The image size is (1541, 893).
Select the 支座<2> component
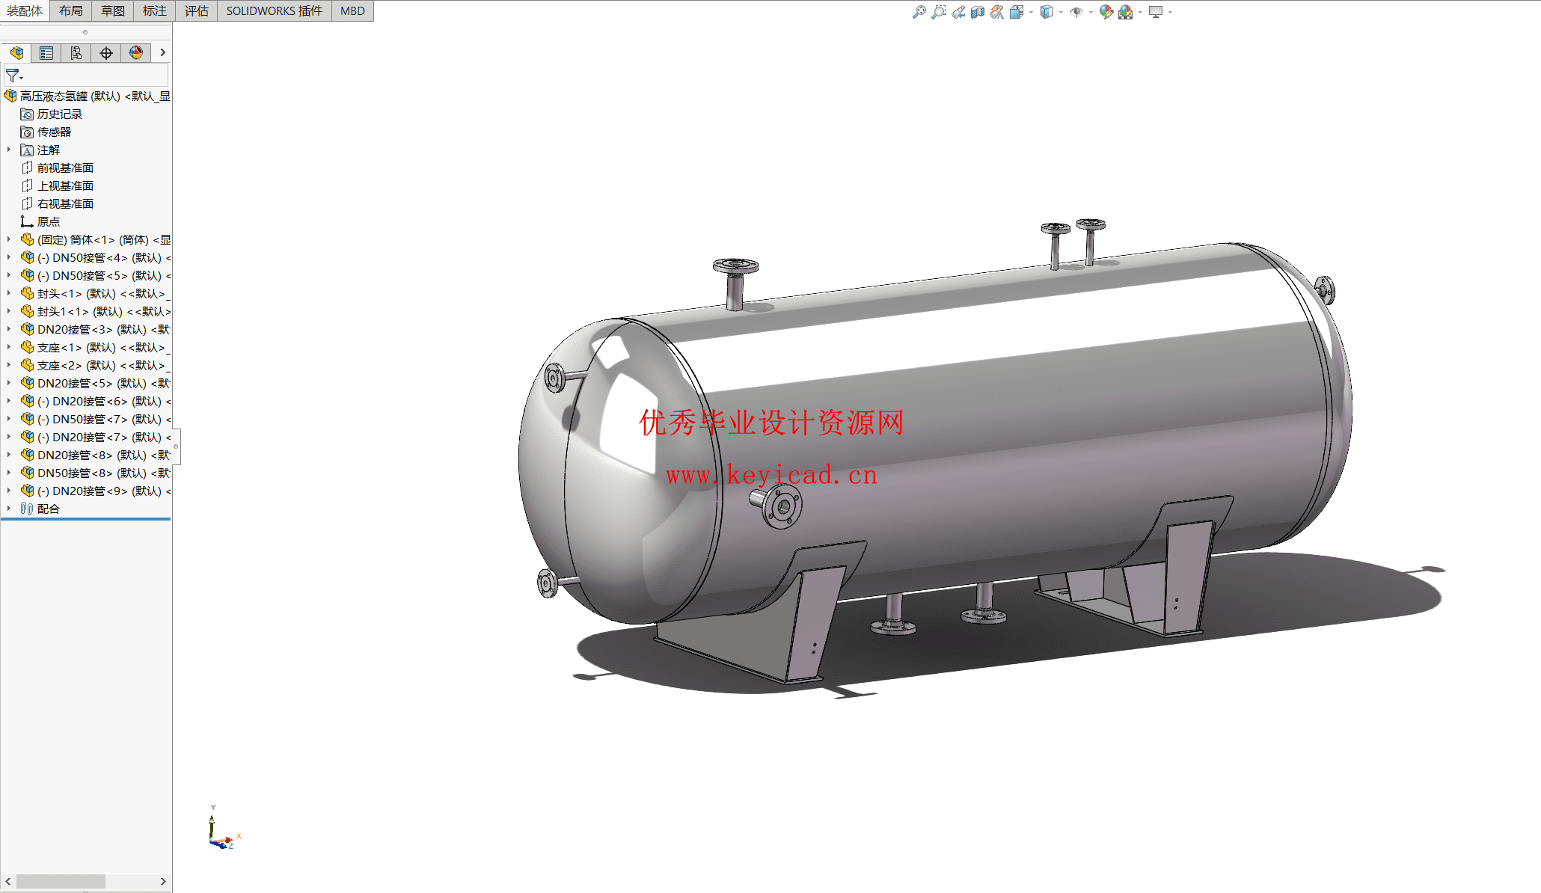tap(95, 366)
